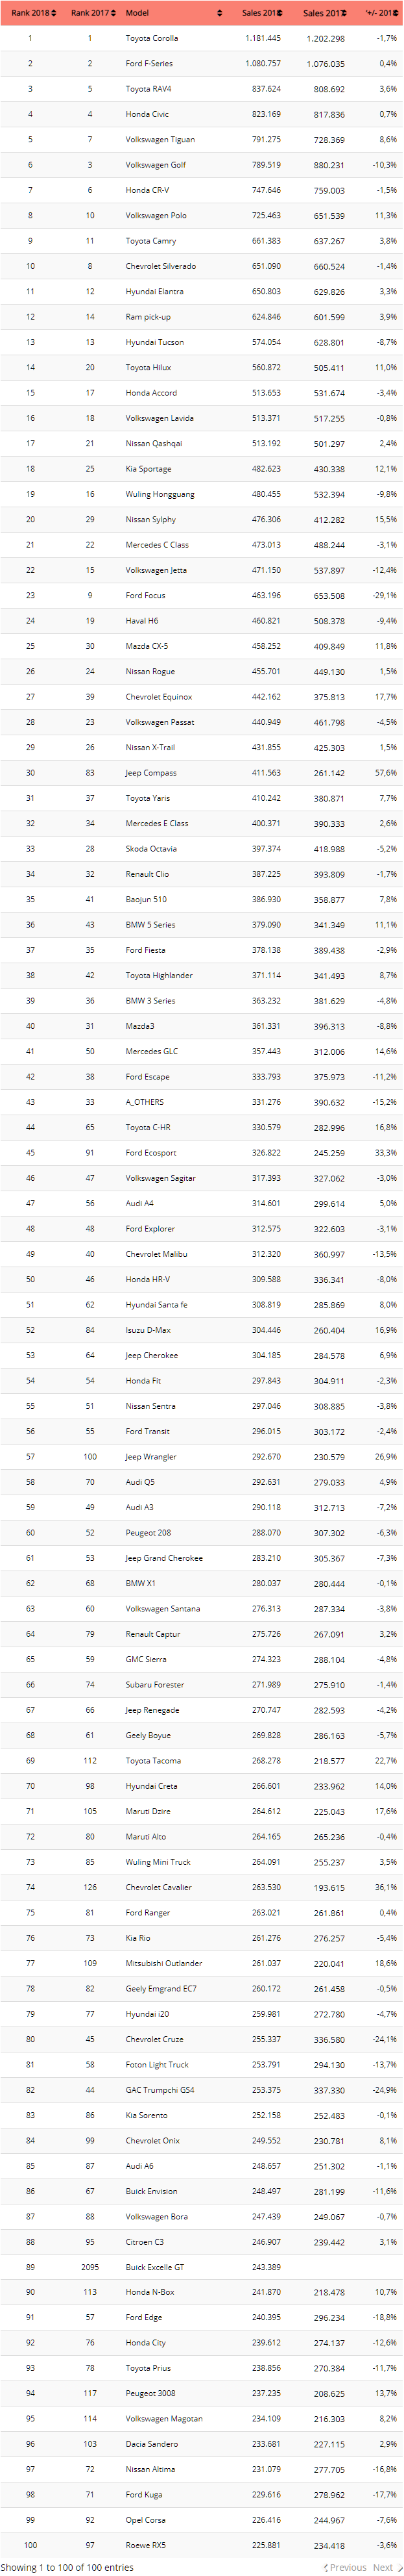Go to Next page of entries
Viewport: 404px width, 2576px height.
[385, 2567]
